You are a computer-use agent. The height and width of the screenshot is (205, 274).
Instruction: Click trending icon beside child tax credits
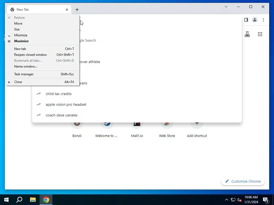(39, 94)
